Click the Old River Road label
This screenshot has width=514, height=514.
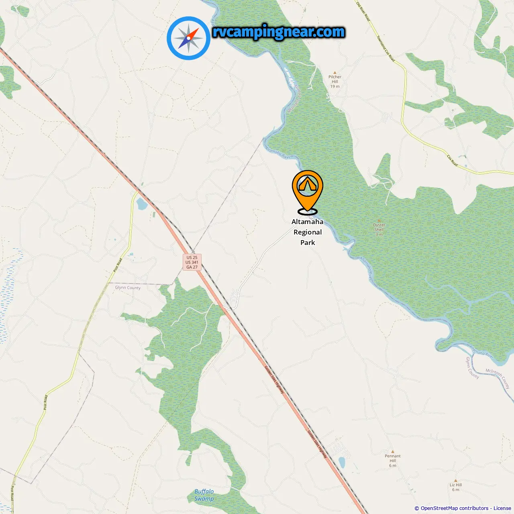pos(363,11)
